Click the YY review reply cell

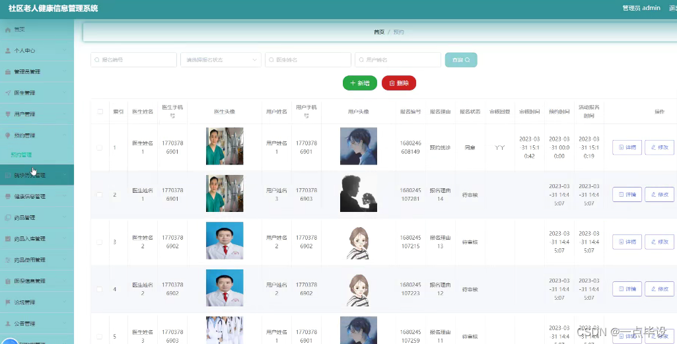[499, 148]
